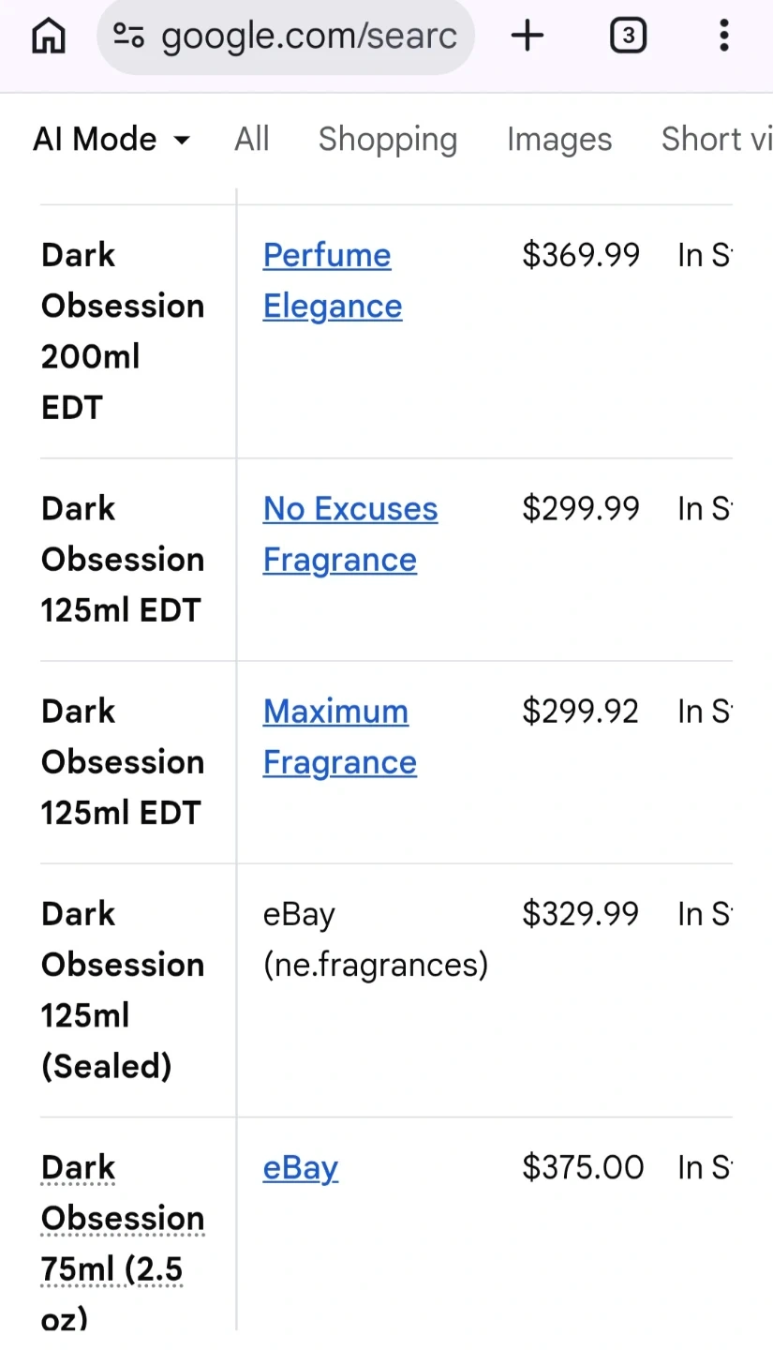
Task: Switch to the Shopping tab
Action: pos(388,140)
